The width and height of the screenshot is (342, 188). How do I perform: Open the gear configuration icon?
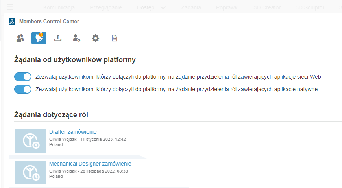click(x=96, y=38)
